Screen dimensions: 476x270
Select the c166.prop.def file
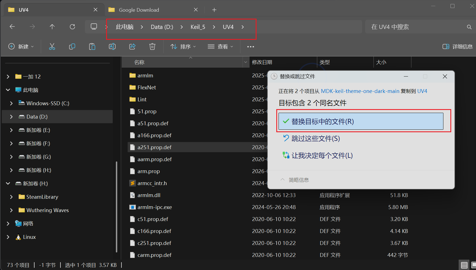154,231
